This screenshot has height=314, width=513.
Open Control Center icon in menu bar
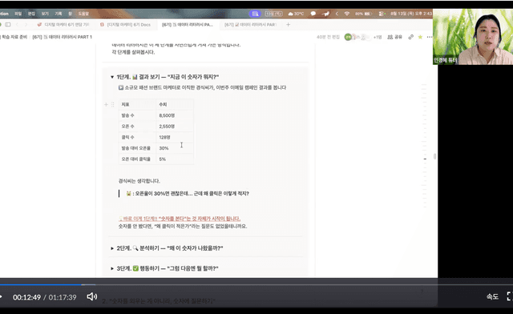pos(382,14)
